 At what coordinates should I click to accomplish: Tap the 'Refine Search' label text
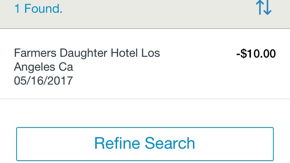click(145, 143)
